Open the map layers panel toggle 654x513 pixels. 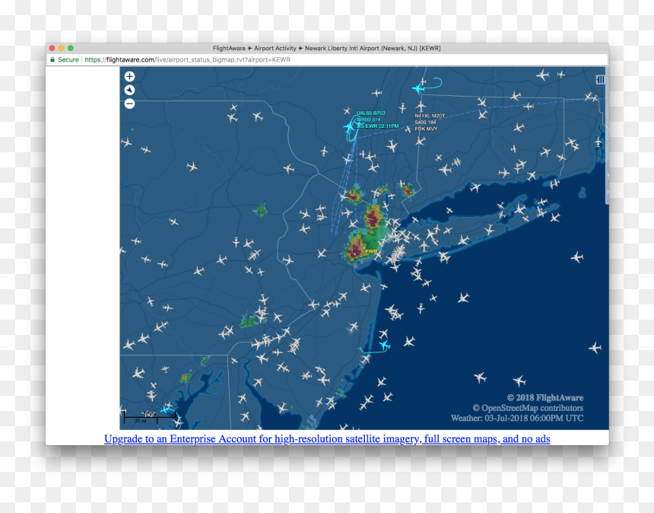click(600, 79)
